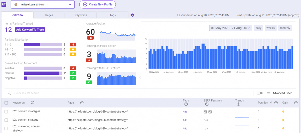Toggle the switch beside Advanced Filter

click(260, 93)
